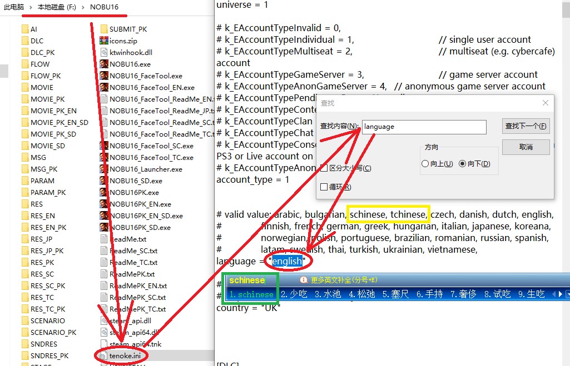This screenshot has height=366, width=570.
Task: Select NOBU16PK_EN.exe icon
Action: pos(104,204)
